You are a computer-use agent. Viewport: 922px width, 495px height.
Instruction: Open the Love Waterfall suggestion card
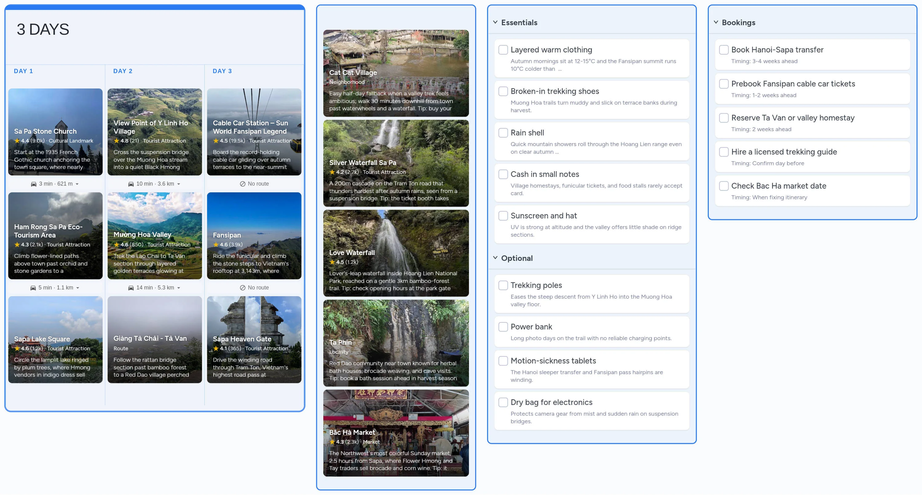tap(396, 253)
